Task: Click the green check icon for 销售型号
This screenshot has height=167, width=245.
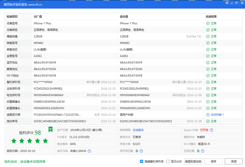Action: 208,43
